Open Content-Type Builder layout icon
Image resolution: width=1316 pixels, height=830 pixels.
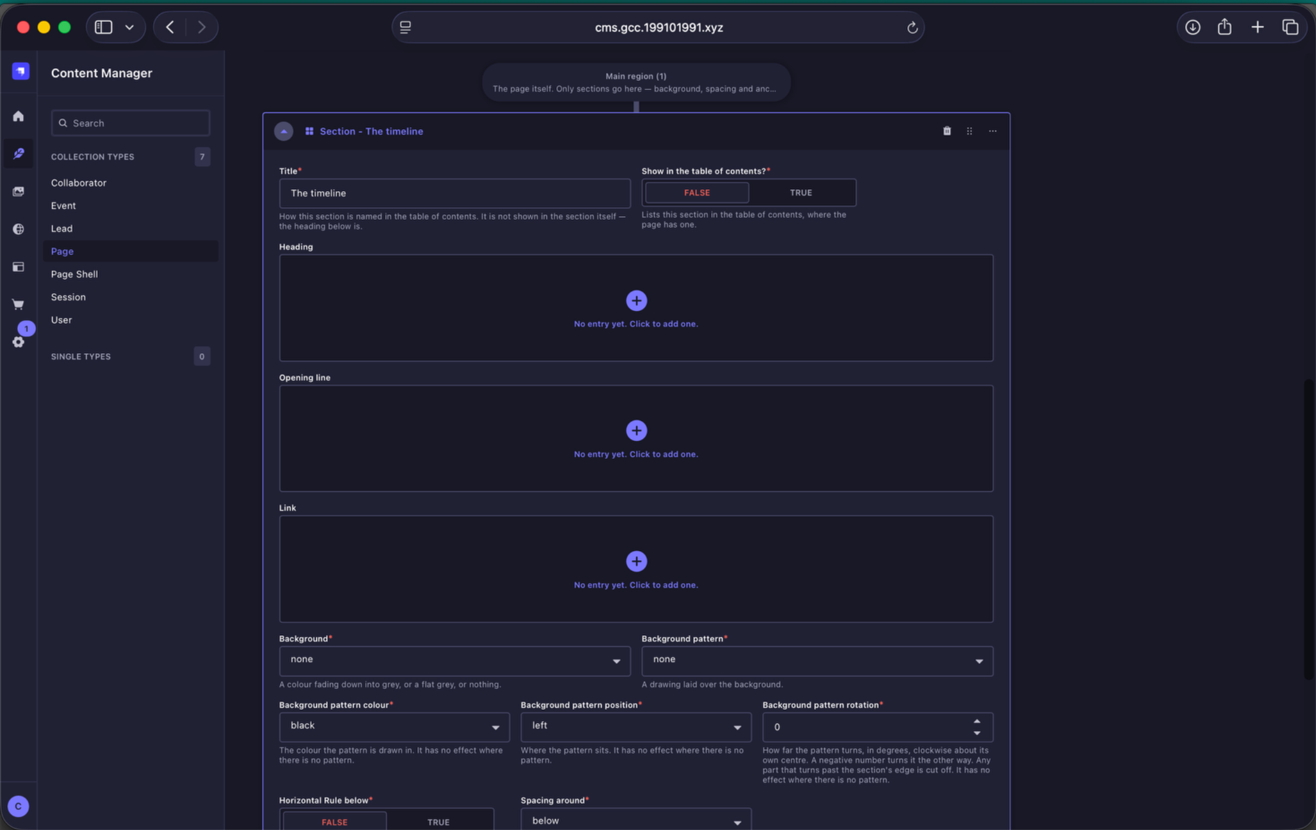pos(19,267)
